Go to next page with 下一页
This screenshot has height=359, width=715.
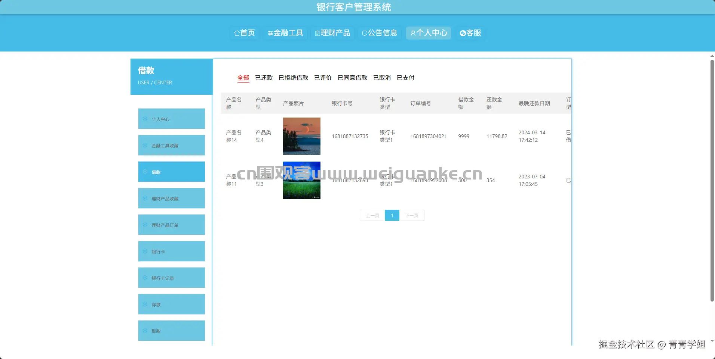[412, 215]
